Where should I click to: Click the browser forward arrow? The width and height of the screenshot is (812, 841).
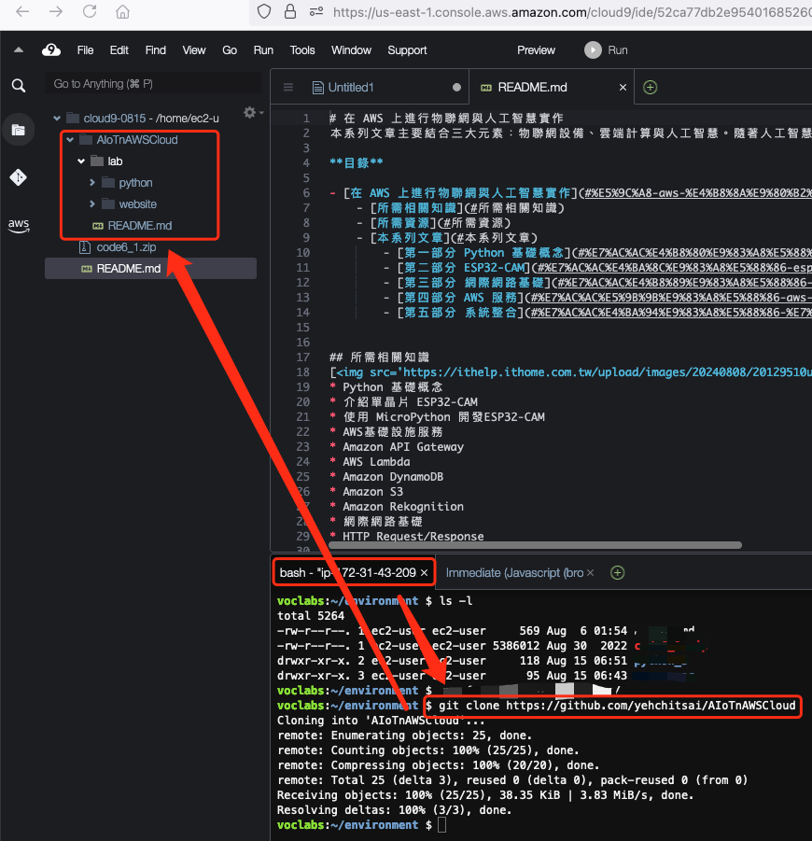(x=56, y=11)
